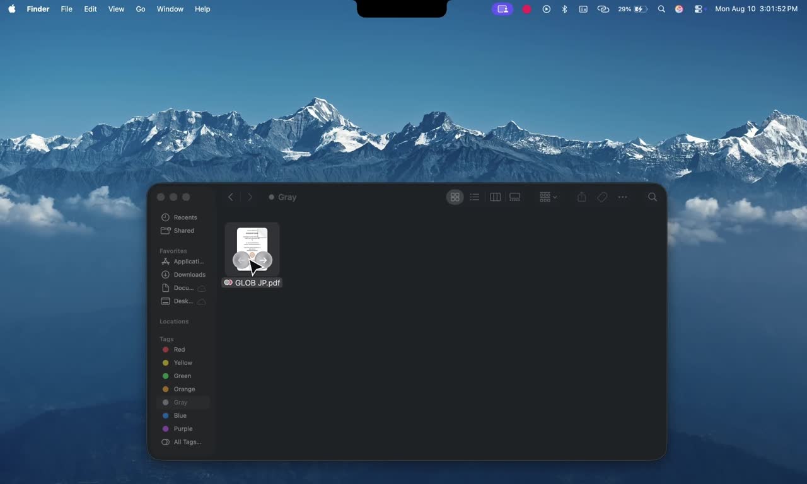The height and width of the screenshot is (484, 807).
Task: Open Control Center in menu bar
Action: point(698,9)
